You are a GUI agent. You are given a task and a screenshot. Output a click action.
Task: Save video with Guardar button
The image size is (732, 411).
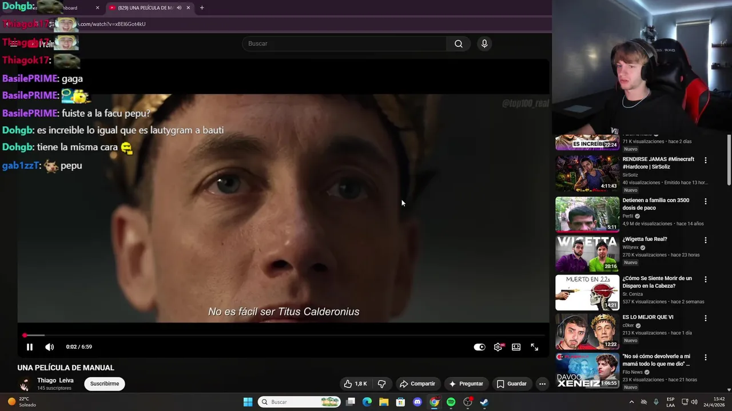click(512, 384)
